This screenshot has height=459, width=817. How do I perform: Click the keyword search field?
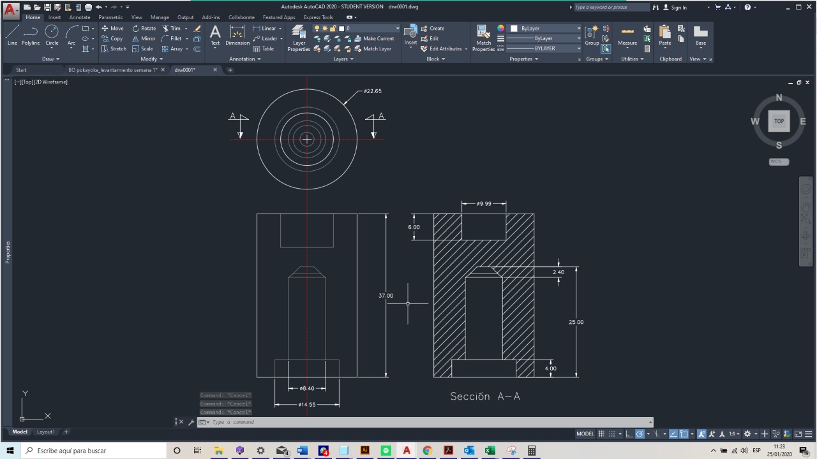coord(611,7)
